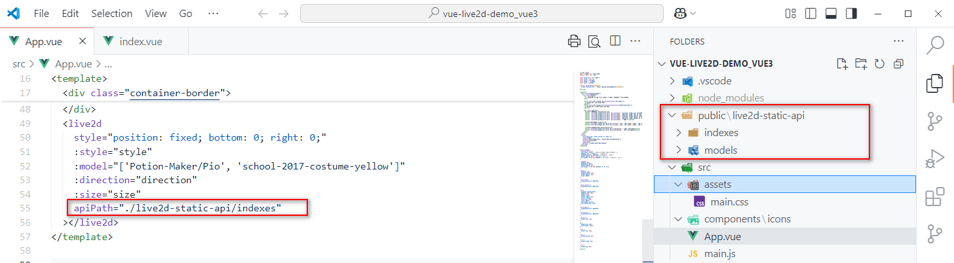Open the View menu

tap(155, 13)
